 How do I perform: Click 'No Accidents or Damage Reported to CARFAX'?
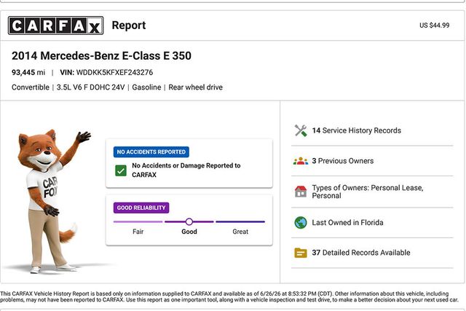pos(186,170)
